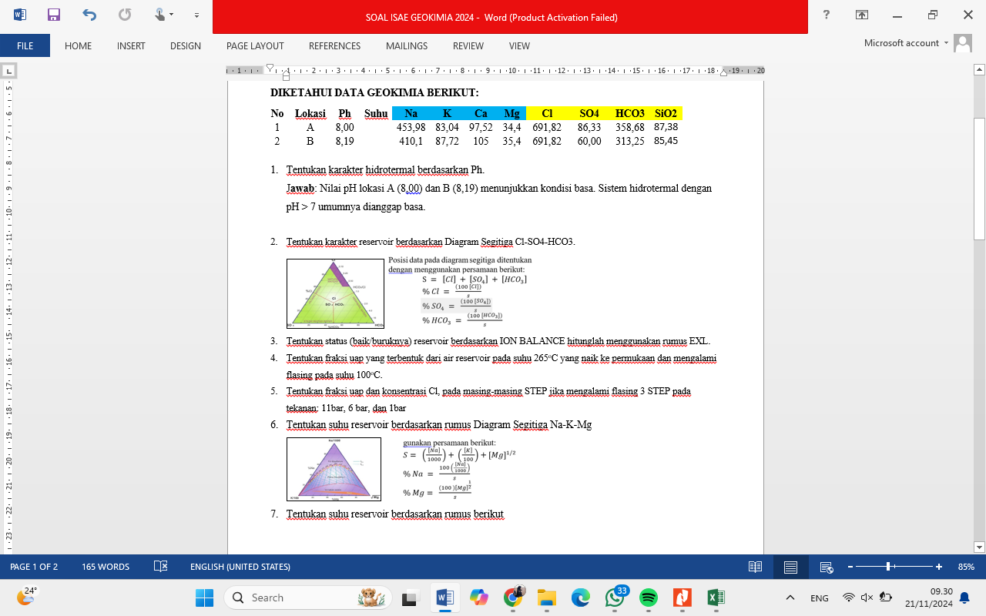Open Excel from the taskbar
Image resolution: width=986 pixels, height=616 pixels.
point(715,598)
